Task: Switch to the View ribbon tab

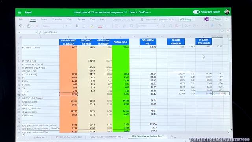Action: pos(93,19)
